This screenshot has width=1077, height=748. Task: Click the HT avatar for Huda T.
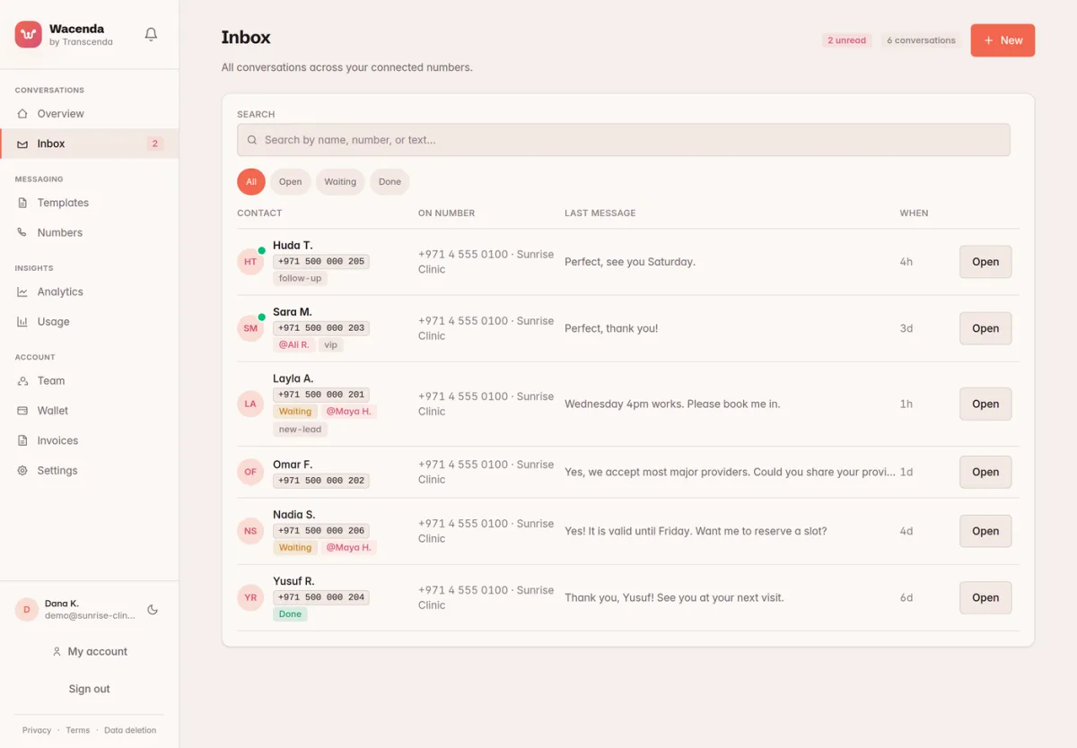coord(250,262)
